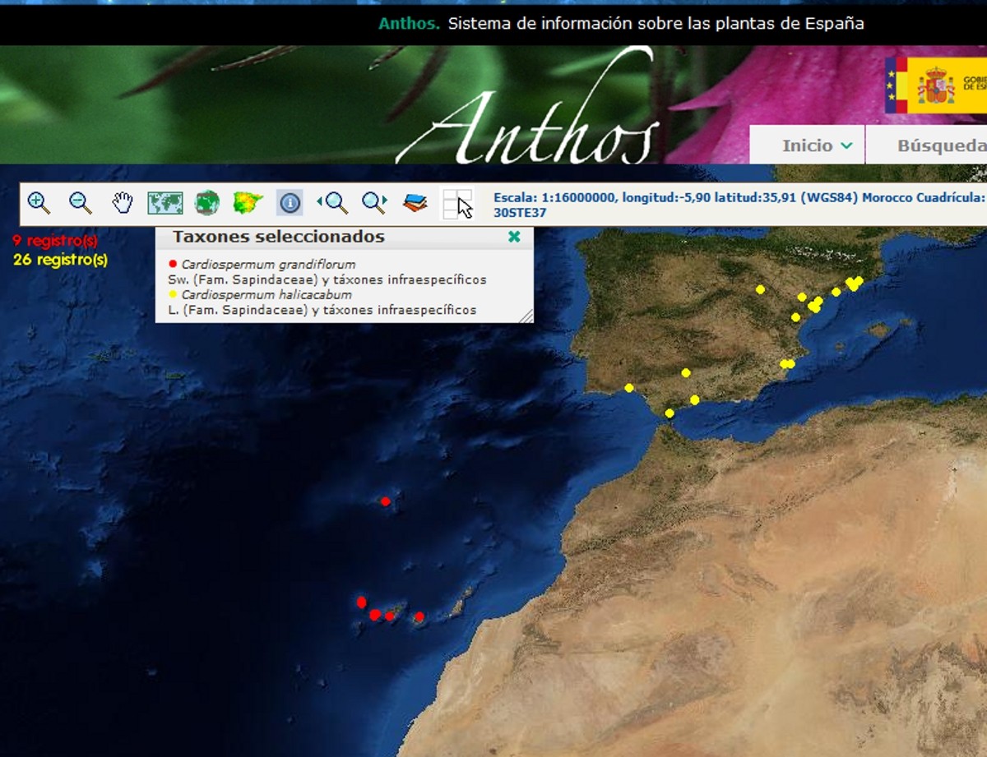Click the red dot legend swatch

tap(173, 264)
